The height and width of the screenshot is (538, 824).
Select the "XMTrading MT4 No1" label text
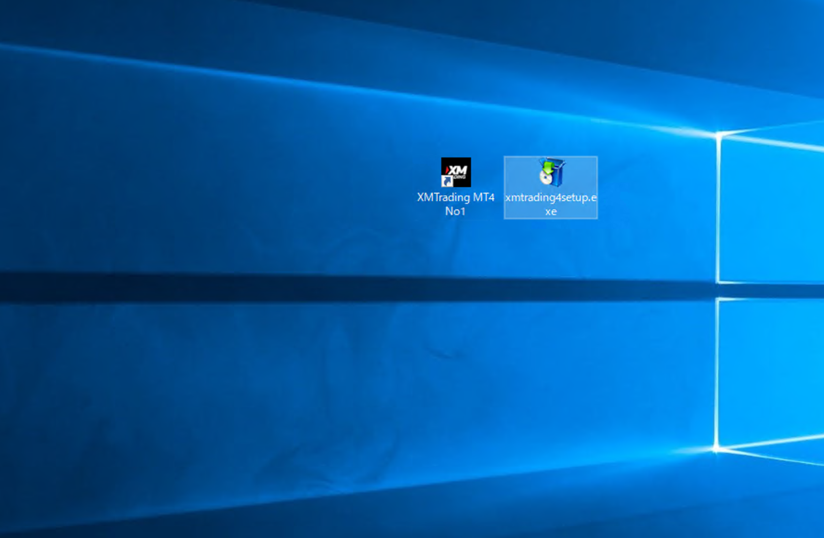pyautogui.click(x=456, y=204)
